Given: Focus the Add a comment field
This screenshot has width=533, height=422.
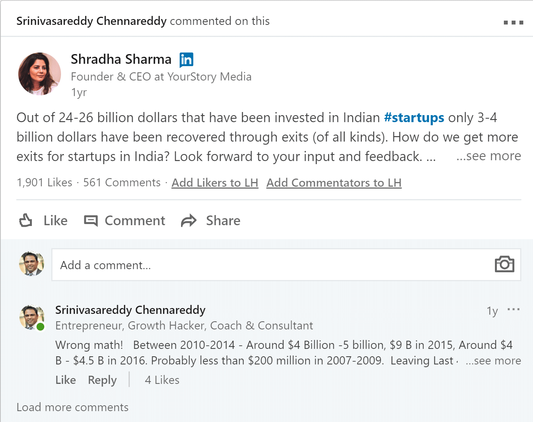Looking at the screenshot, I should click(x=272, y=265).
